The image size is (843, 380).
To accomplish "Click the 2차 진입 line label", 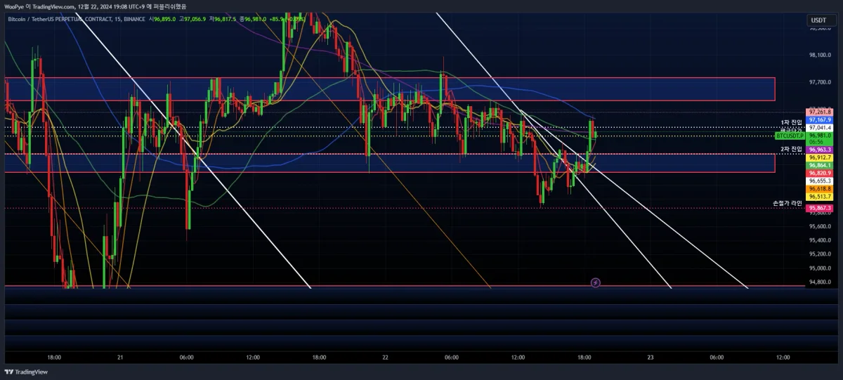I will click(x=791, y=150).
